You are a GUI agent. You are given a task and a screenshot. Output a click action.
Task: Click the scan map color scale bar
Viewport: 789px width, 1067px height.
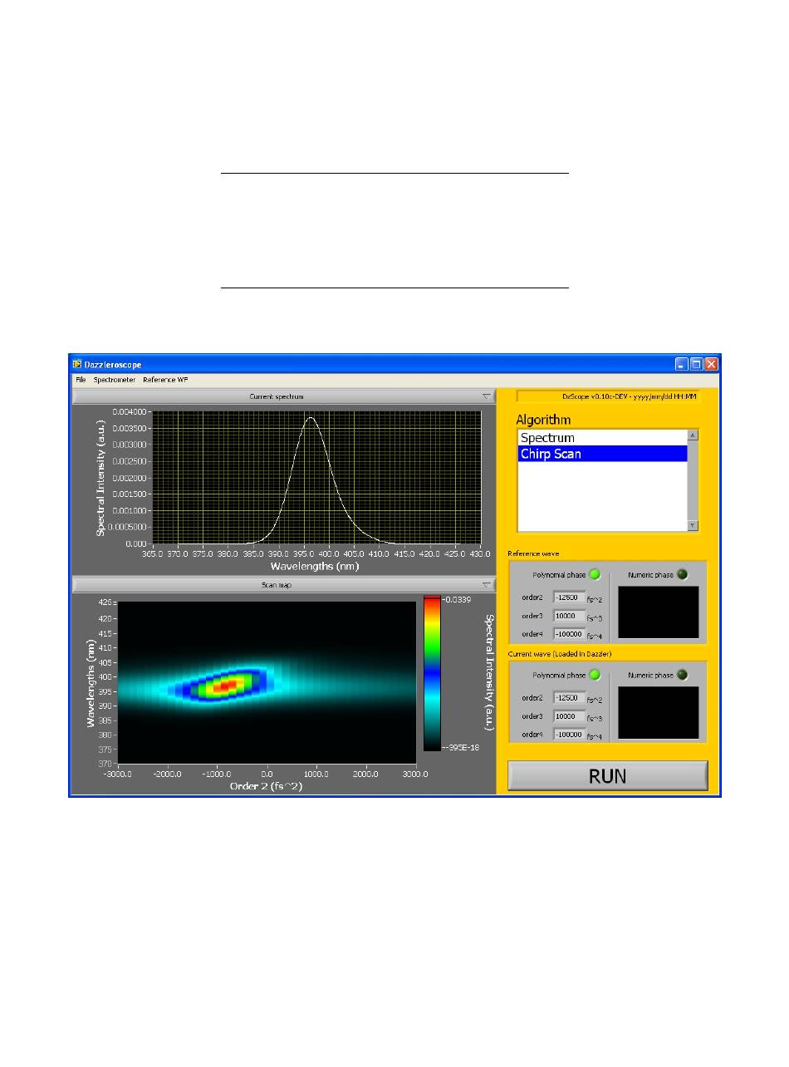click(x=432, y=672)
